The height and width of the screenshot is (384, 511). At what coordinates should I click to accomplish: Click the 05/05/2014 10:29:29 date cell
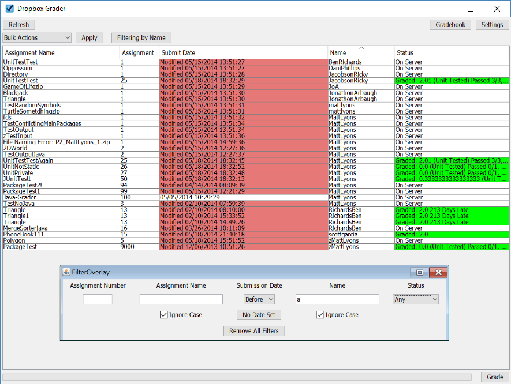click(244, 198)
